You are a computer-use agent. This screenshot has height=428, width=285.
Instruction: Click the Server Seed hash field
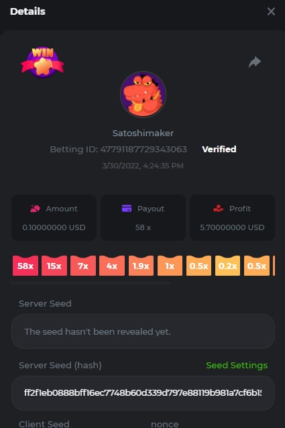click(x=143, y=393)
